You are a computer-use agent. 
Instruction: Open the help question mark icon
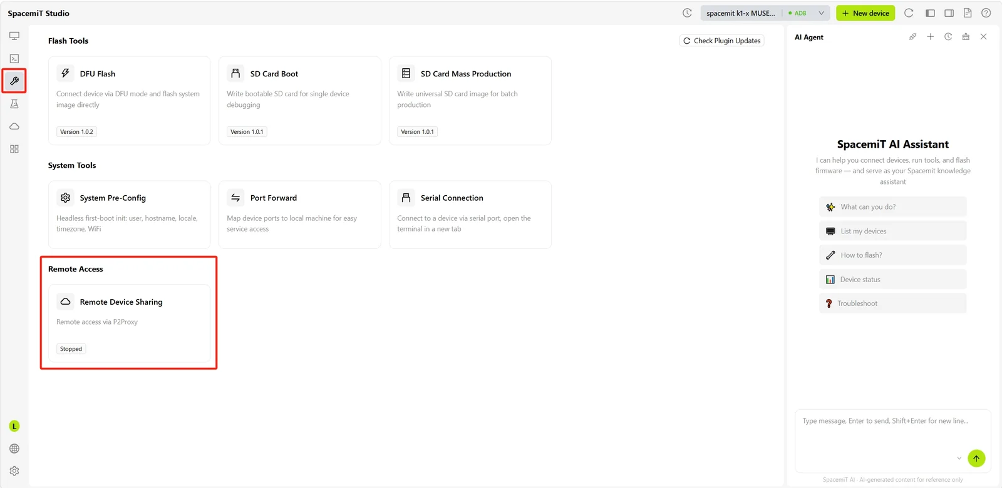(986, 13)
